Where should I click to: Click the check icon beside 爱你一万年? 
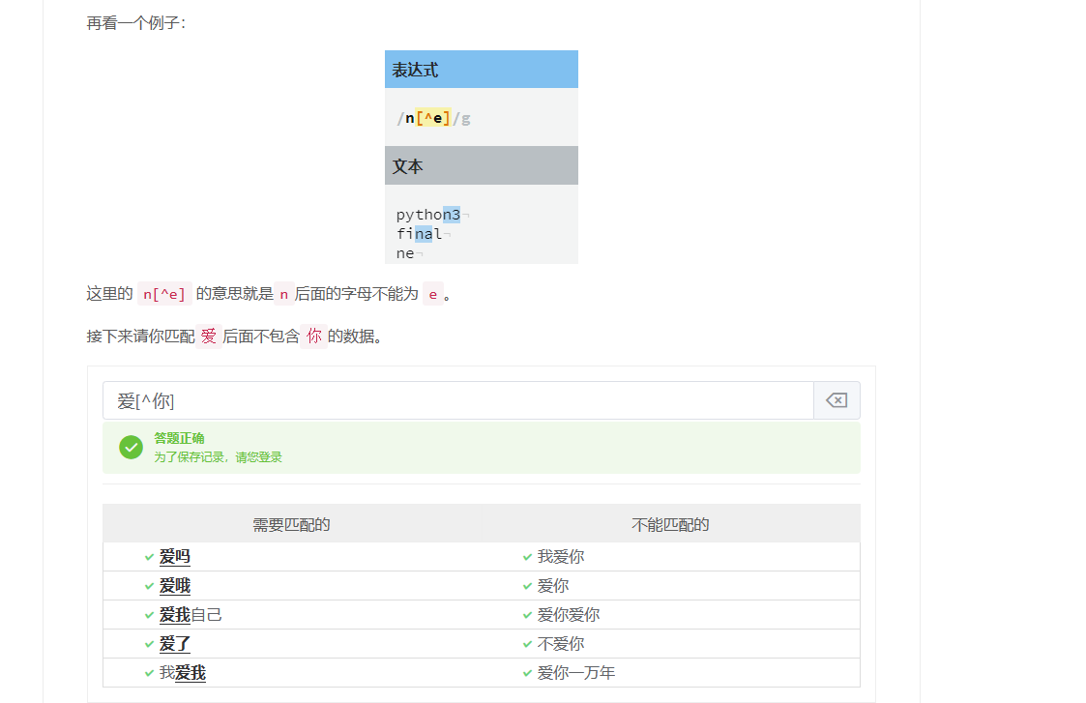click(527, 673)
